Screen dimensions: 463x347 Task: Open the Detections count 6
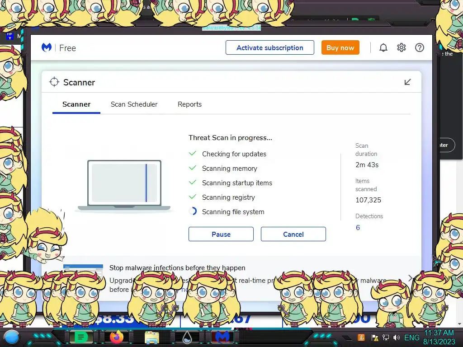pos(358,228)
